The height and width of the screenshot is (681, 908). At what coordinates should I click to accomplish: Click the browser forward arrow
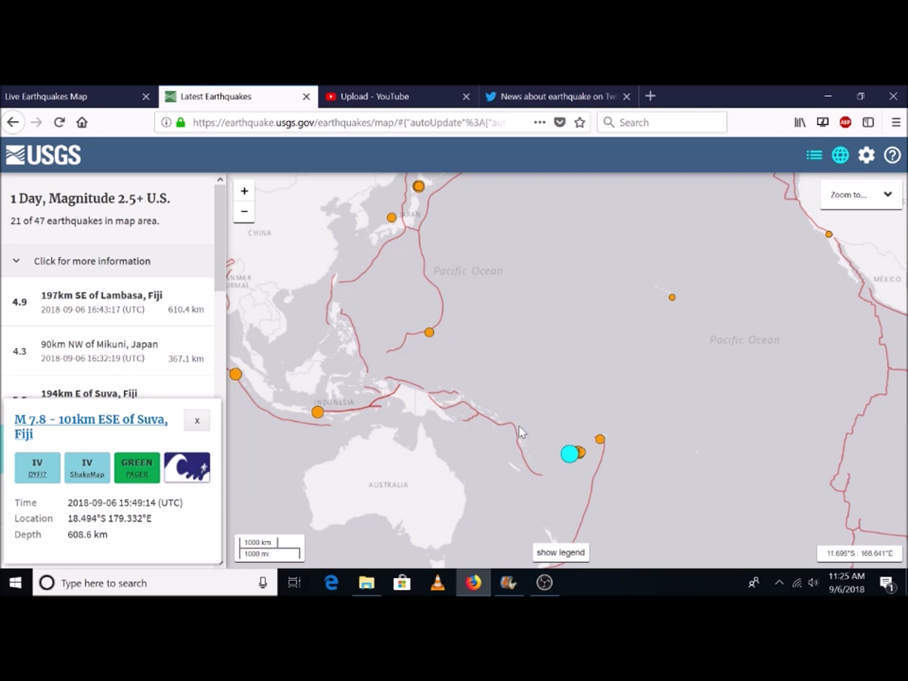(36, 122)
